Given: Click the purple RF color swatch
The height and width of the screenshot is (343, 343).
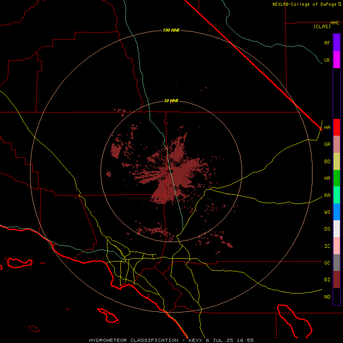Looking at the screenshot, I should point(337,43).
